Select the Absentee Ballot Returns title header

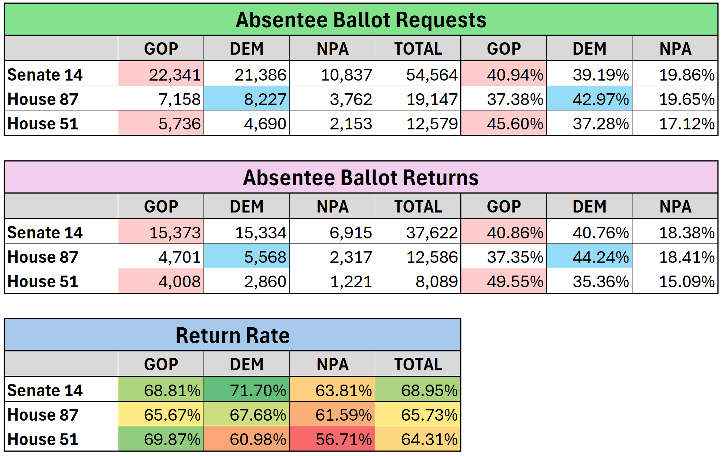361,177
